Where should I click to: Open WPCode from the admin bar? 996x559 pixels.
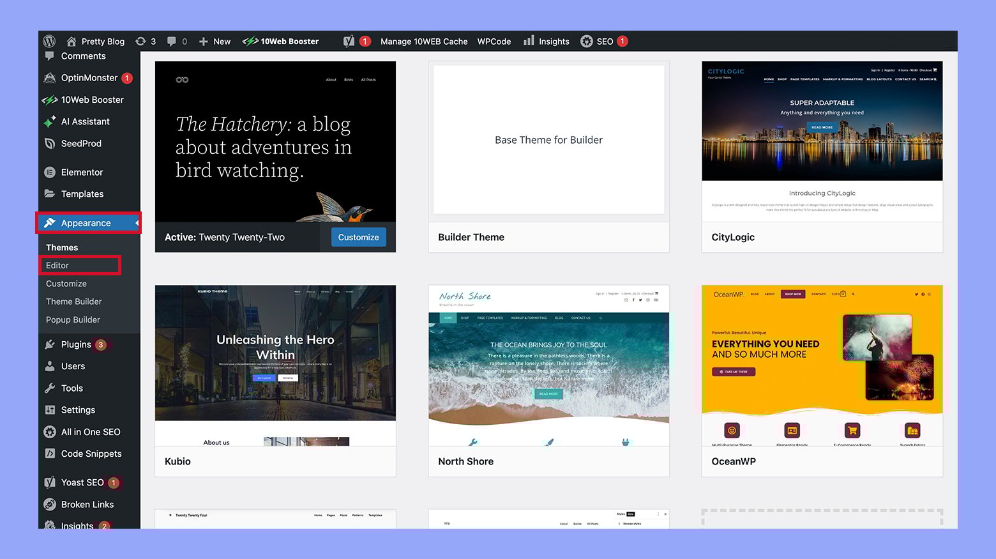click(494, 41)
